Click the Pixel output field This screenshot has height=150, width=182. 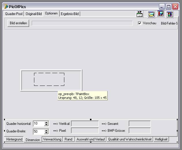pyautogui.click(x=85, y=130)
